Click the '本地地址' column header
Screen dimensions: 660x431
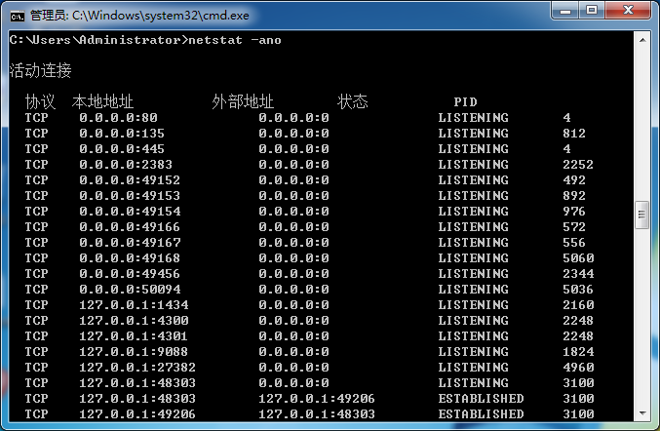point(102,101)
